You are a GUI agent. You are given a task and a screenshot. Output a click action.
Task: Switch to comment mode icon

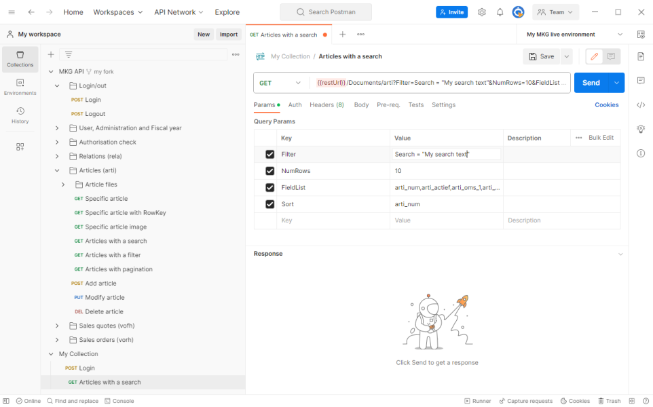[611, 56]
